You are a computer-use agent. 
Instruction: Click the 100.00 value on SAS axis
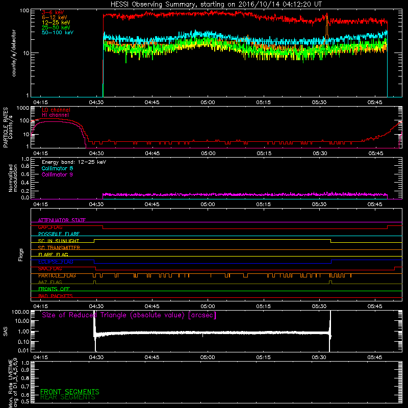click(20, 312)
